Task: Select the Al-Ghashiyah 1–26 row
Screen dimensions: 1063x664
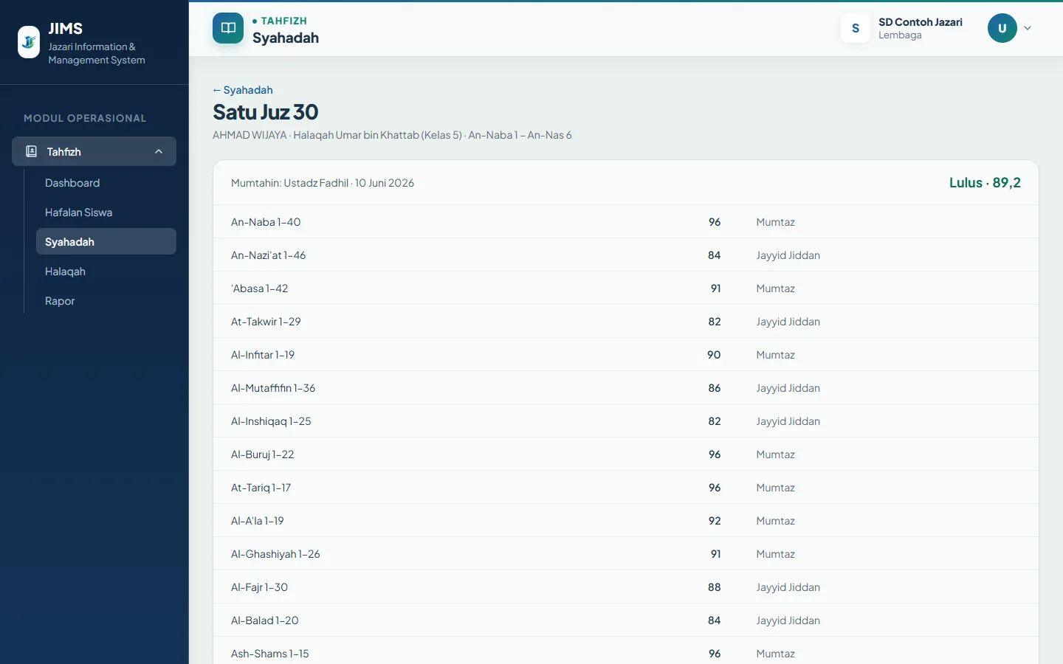Action: (626, 554)
